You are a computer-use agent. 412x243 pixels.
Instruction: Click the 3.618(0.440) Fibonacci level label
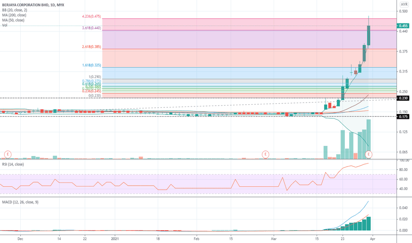pos(92,28)
